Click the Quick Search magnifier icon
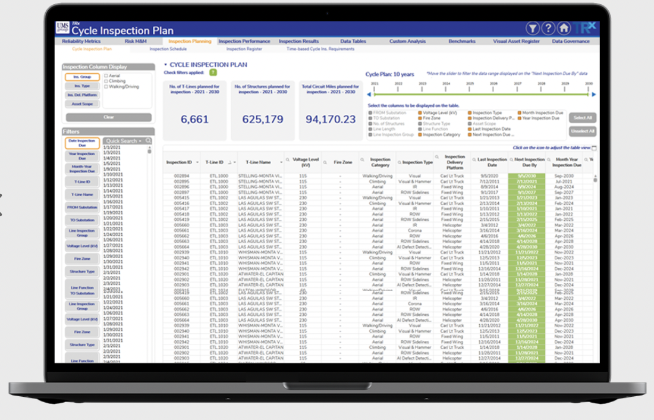Image resolution: width=654 pixels, height=420 pixels. [x=148, y=141]
